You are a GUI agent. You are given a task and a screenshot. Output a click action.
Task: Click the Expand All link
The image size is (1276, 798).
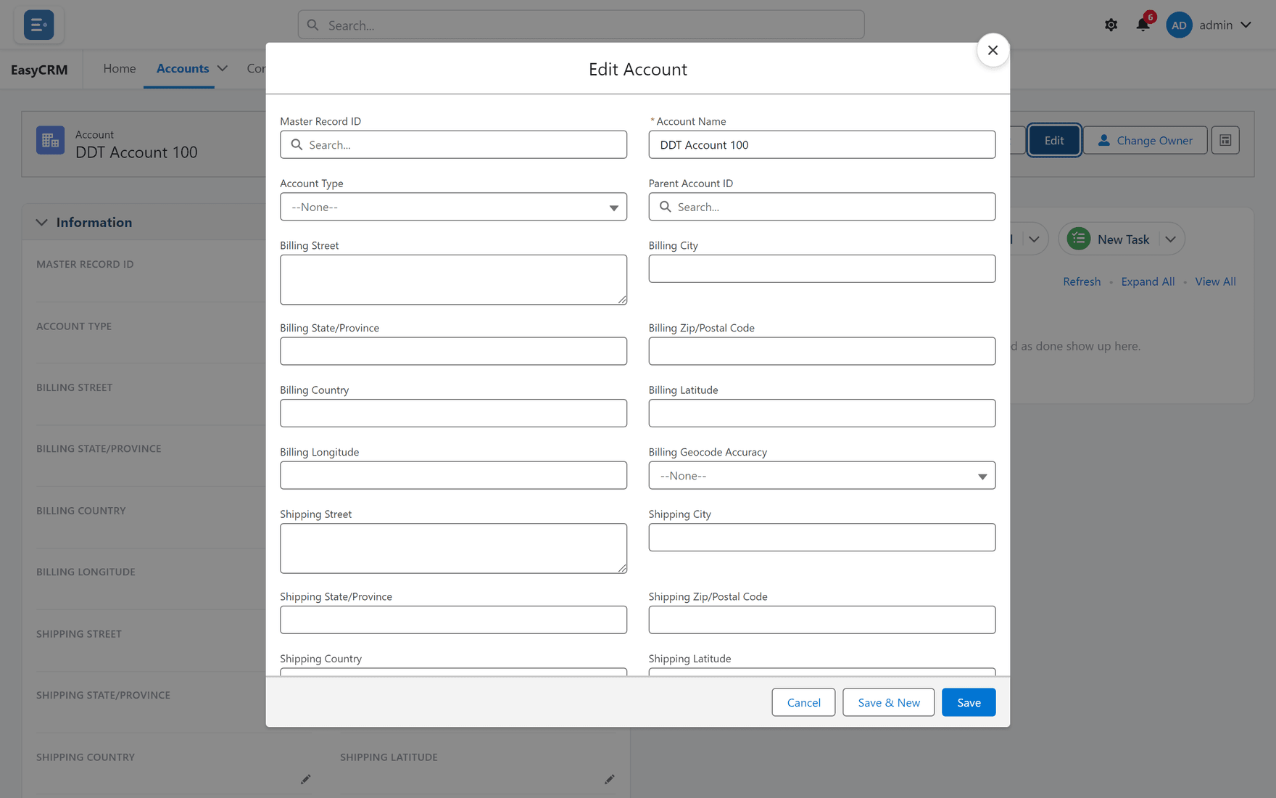(x=1148, y=281)
